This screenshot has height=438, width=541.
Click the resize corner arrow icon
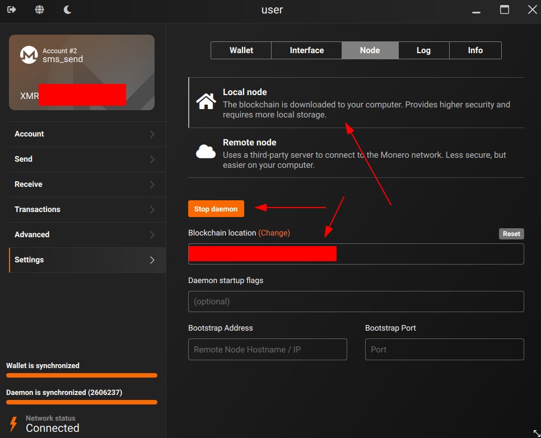tap(537, 434)
